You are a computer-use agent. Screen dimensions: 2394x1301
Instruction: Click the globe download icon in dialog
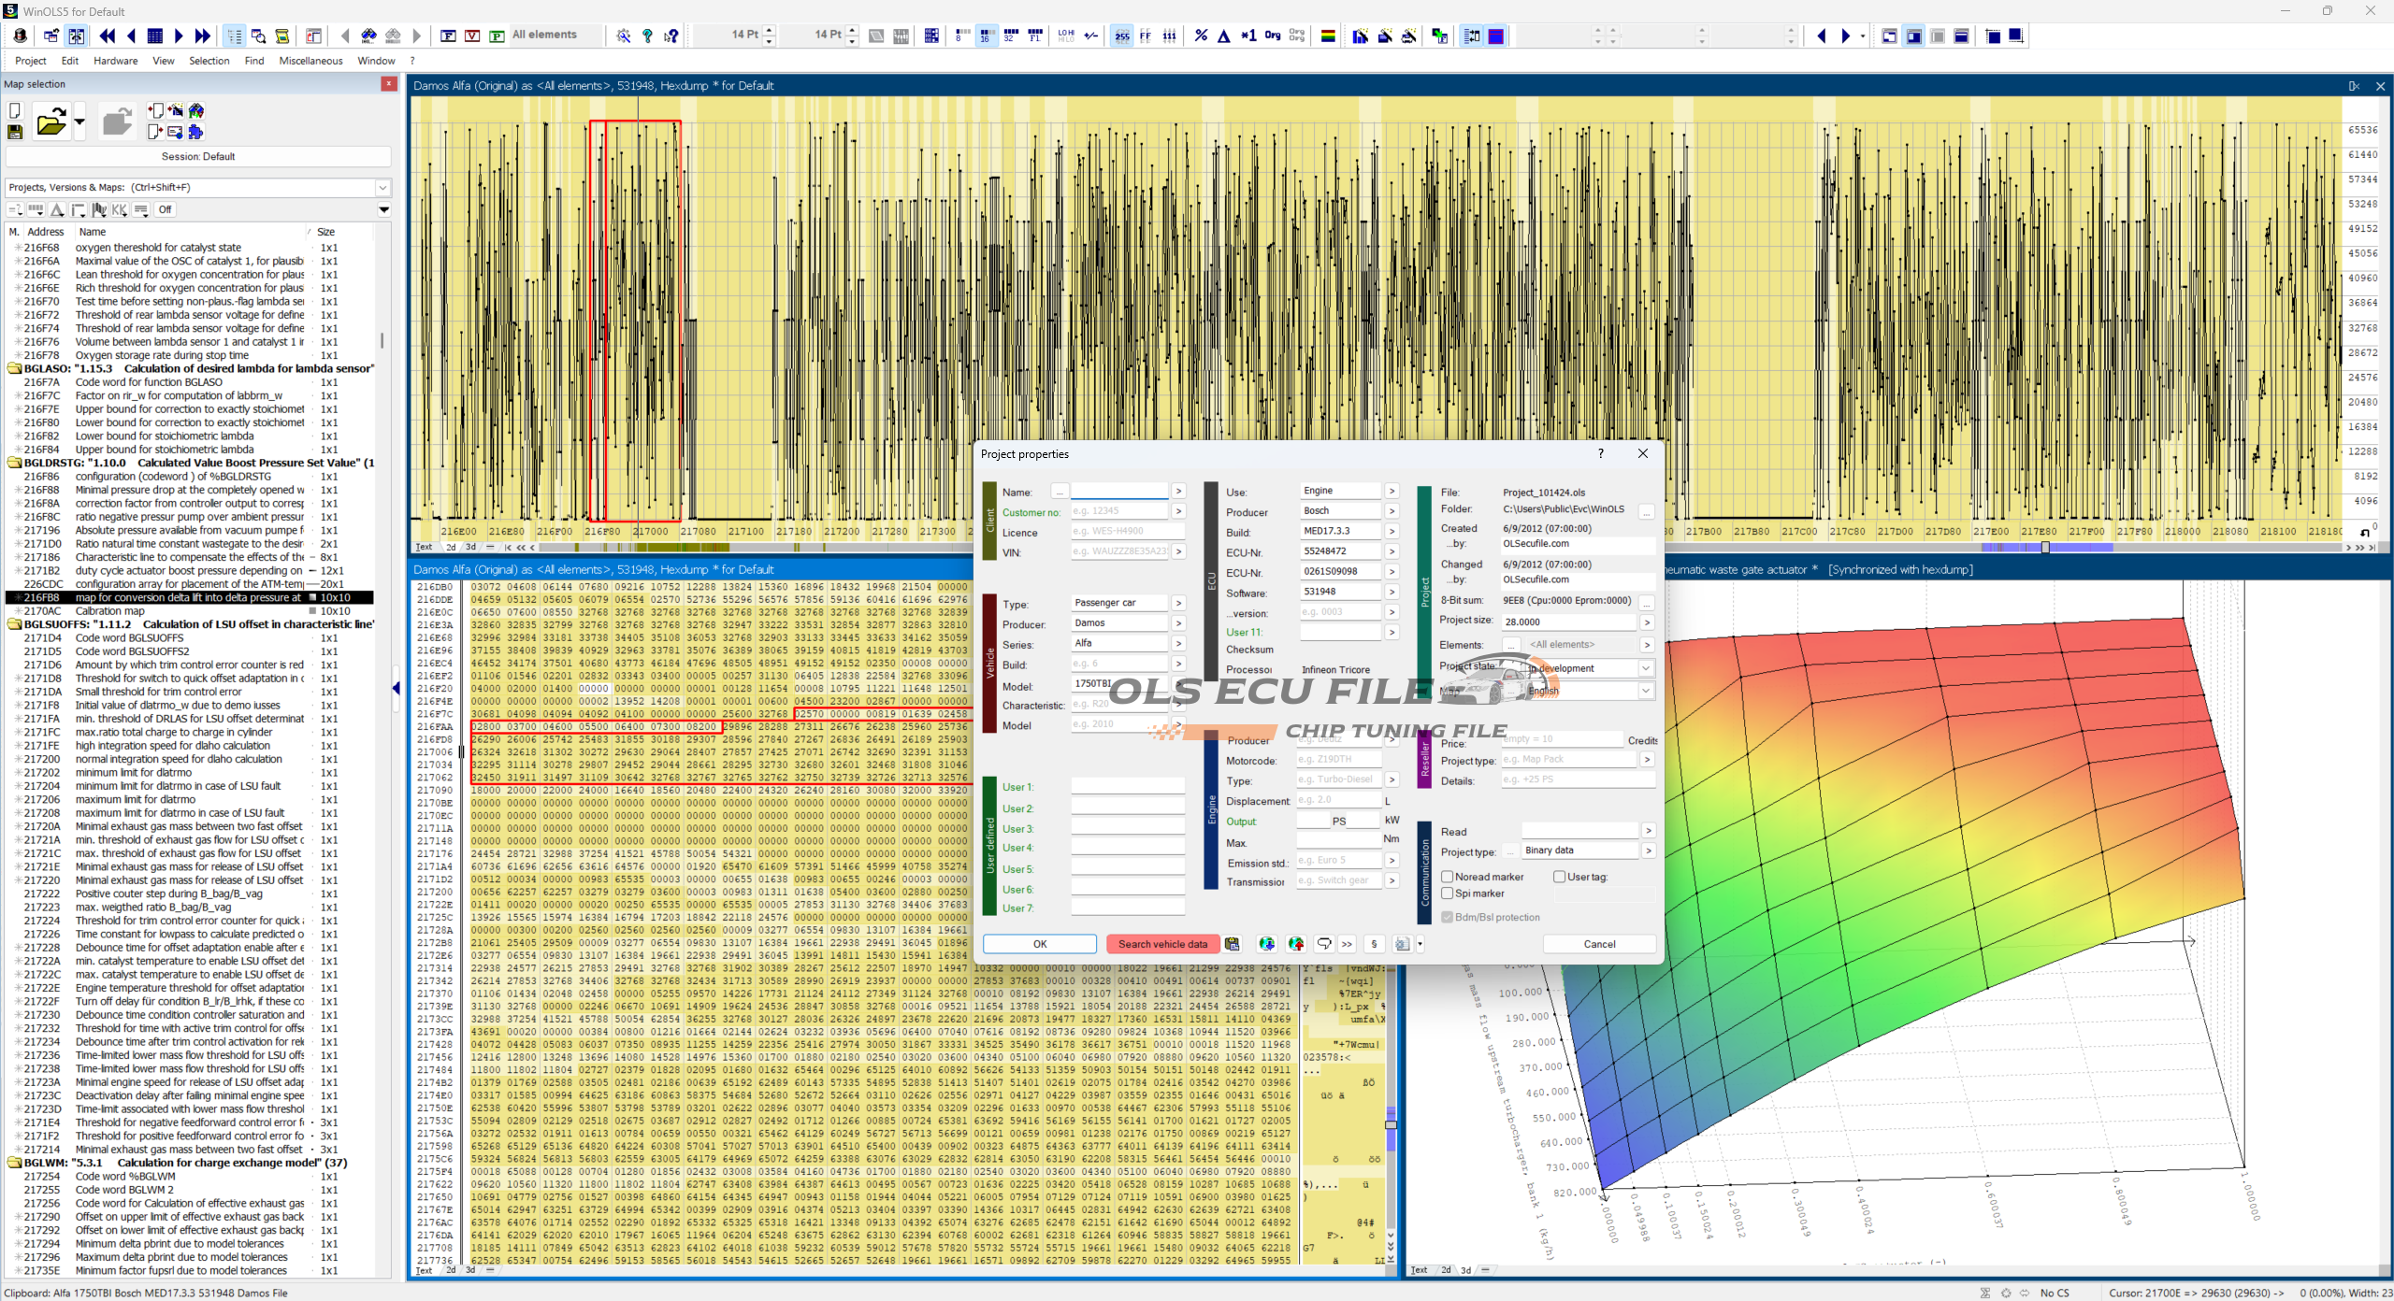pyautogui.click(x=1266, y=944)
